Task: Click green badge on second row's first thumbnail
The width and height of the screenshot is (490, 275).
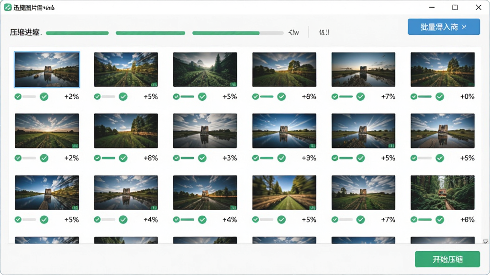Action: point(75,146)
